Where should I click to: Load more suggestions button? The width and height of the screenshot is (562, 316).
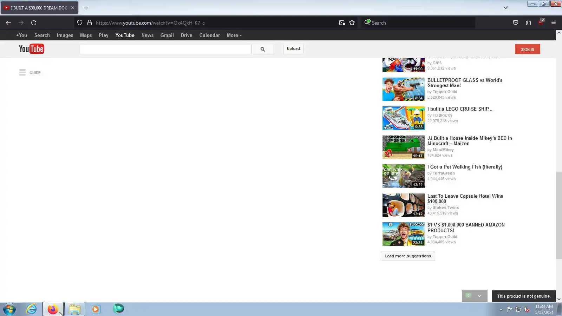[408, 256]
